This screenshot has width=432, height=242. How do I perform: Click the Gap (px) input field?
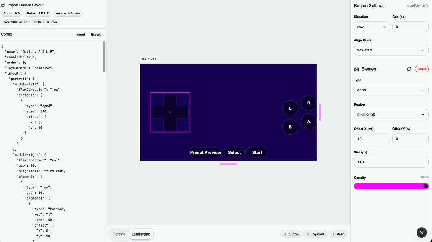point(410,27)
